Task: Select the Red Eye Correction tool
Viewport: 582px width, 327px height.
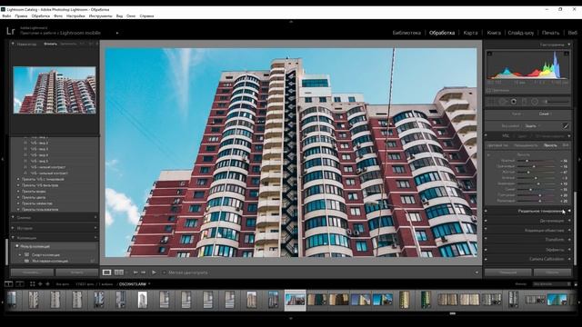Action: [x=514, y=101]
